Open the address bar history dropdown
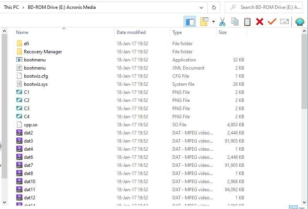The width and height of the screenshot is (308, 209). tap(201, 8)
